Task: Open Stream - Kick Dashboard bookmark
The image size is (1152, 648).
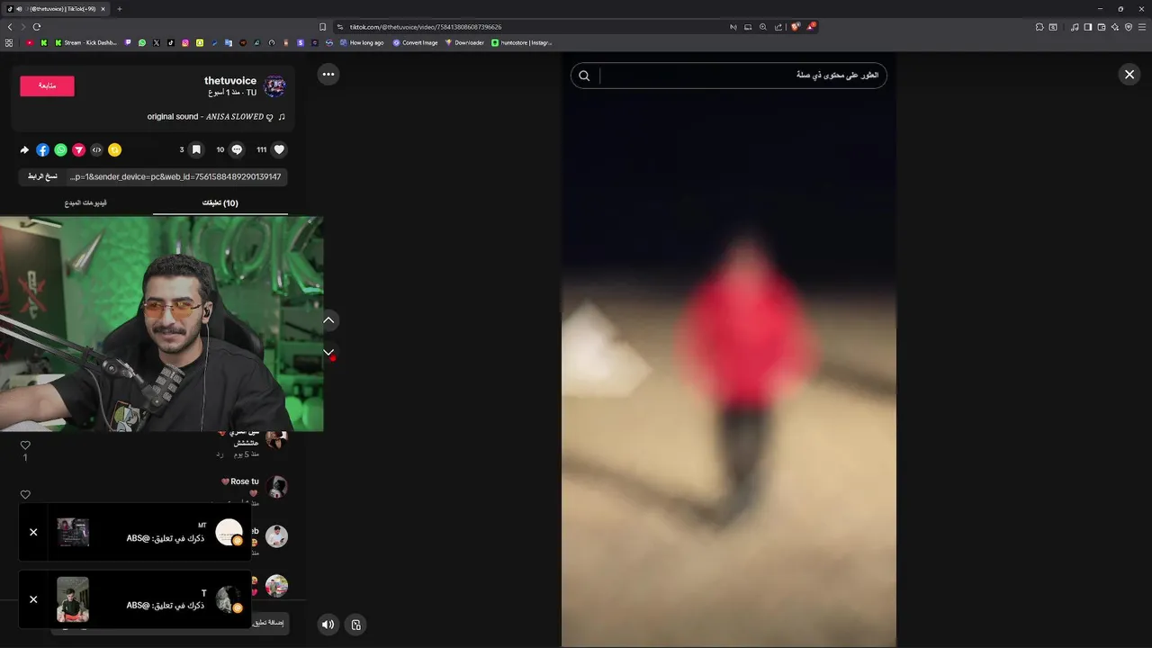Action: [86, 42]
